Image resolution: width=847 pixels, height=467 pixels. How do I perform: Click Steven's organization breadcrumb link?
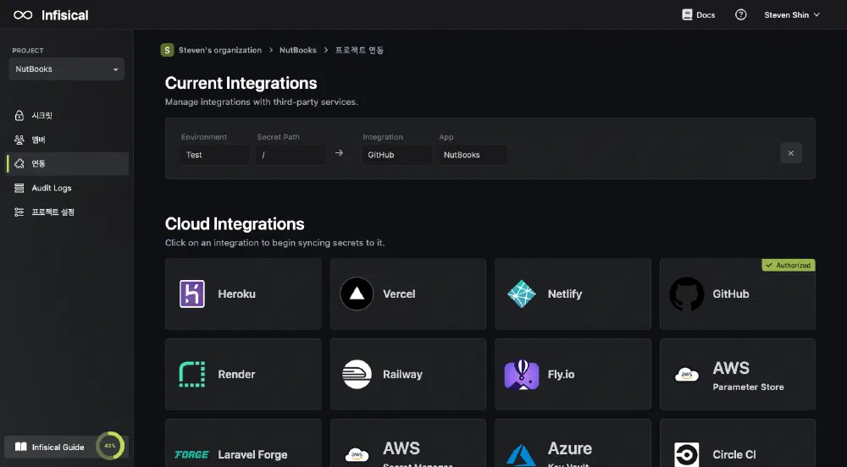point(220,50)
